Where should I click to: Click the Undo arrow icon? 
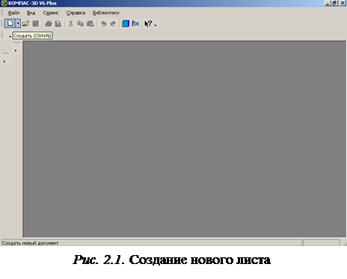[x=104, y=24]
